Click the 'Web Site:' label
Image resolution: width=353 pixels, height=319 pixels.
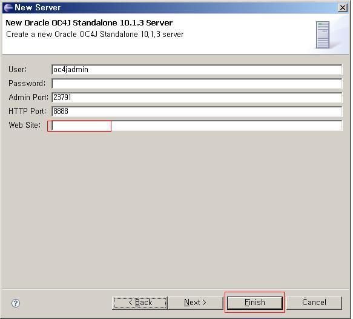coord(25,125)
